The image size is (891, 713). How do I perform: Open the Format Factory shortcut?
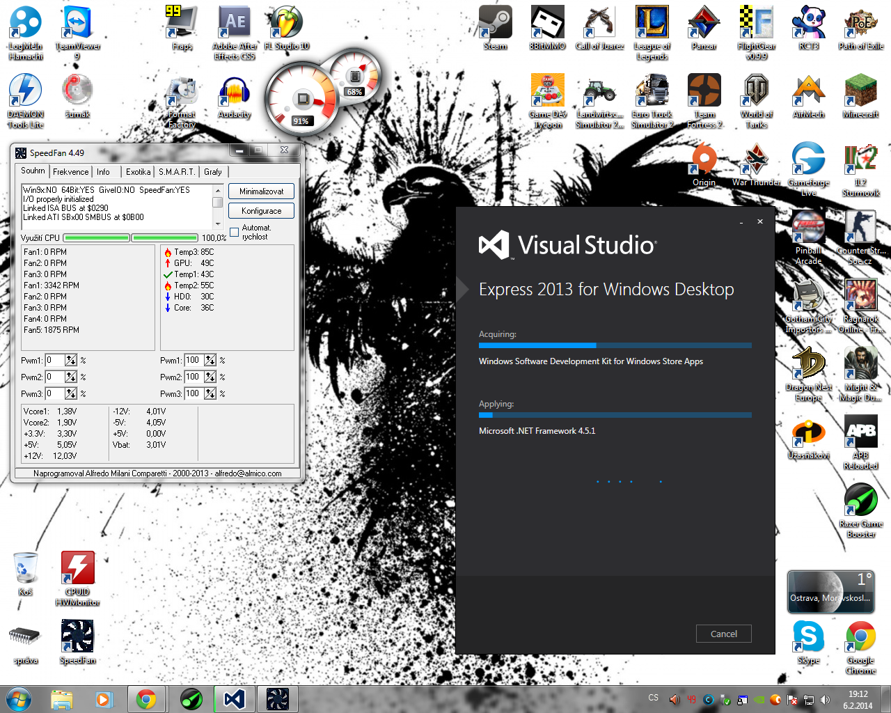pyautogui.click(x=182, y=101)
